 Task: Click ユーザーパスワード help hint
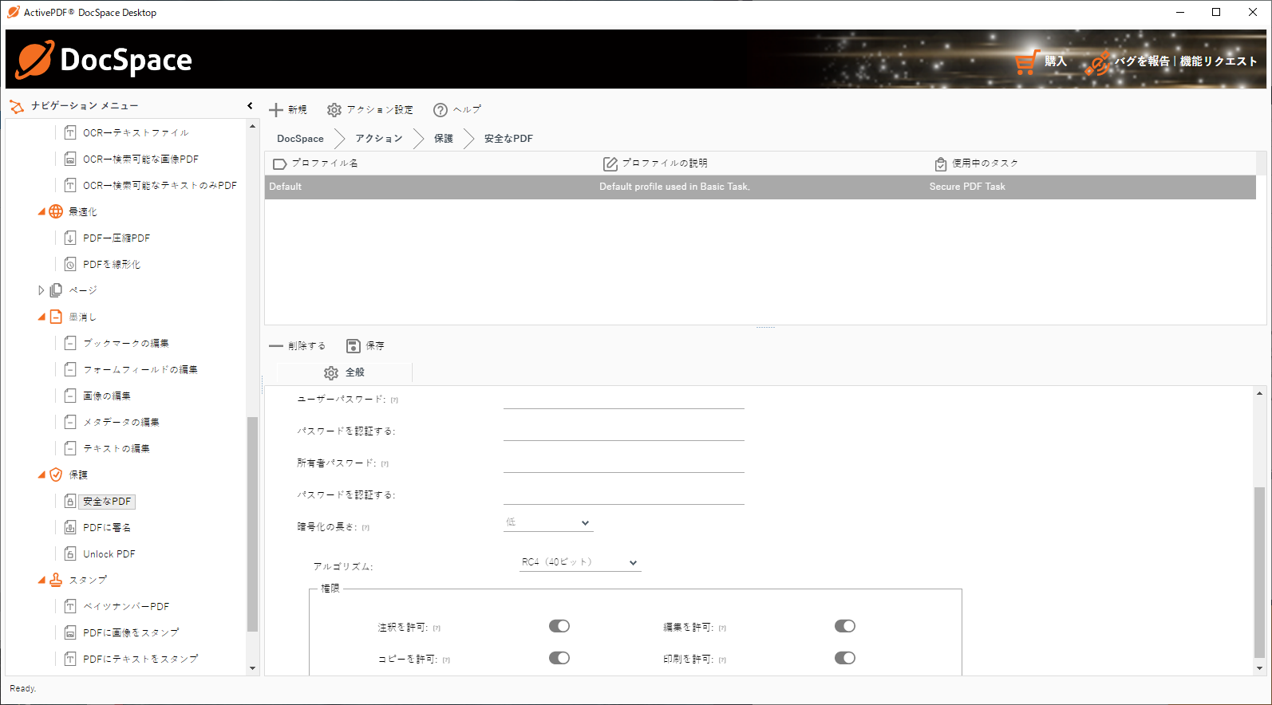click(394, 400)
